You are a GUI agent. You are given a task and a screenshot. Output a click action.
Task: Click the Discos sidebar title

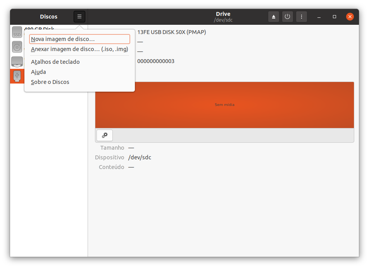tap(49, 17)
